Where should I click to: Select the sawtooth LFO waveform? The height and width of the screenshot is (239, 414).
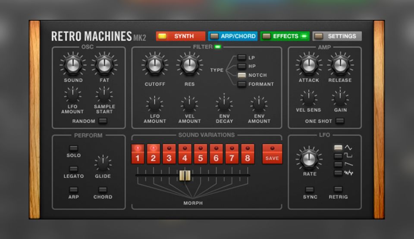point(338,165)
